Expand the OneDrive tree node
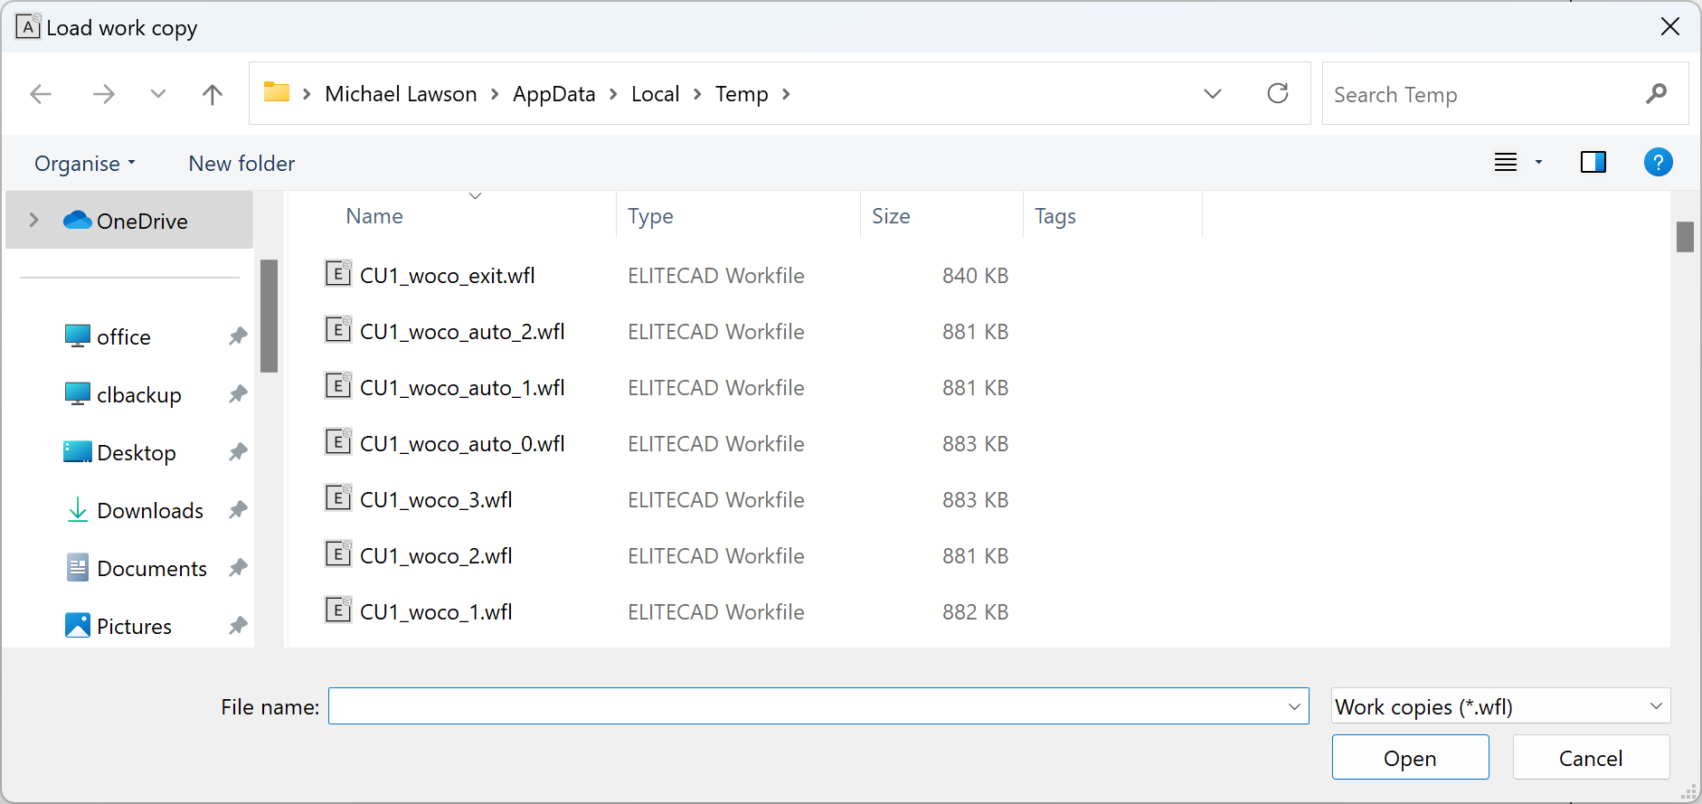The width and height of the screenshot is (1702, 804). coord(33,221)
